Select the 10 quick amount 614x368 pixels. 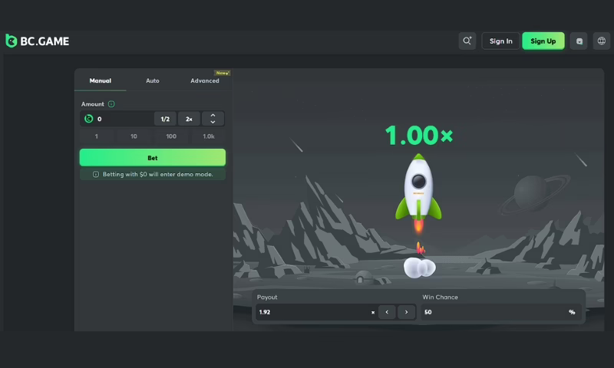[x=134, y=136]
